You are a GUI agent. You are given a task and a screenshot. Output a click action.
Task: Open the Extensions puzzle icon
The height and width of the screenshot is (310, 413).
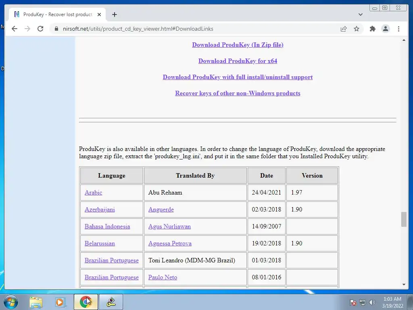[372, 29]
